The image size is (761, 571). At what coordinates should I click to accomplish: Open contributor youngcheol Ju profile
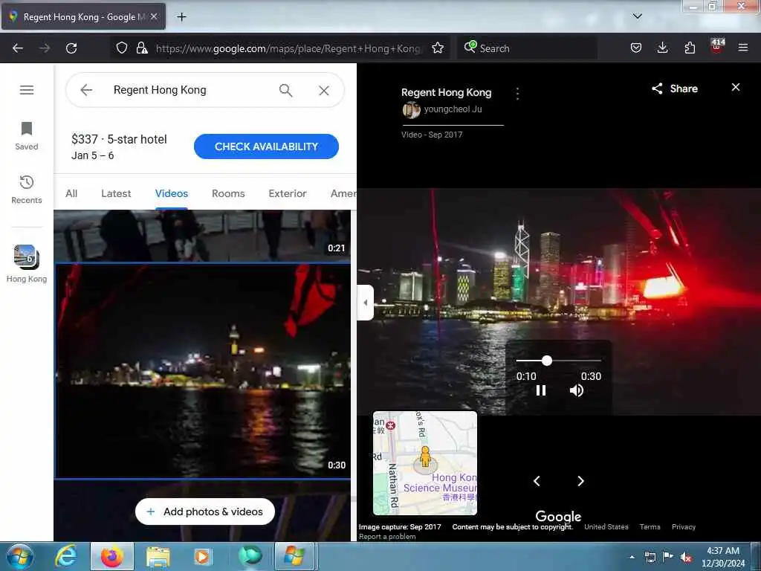453,109
